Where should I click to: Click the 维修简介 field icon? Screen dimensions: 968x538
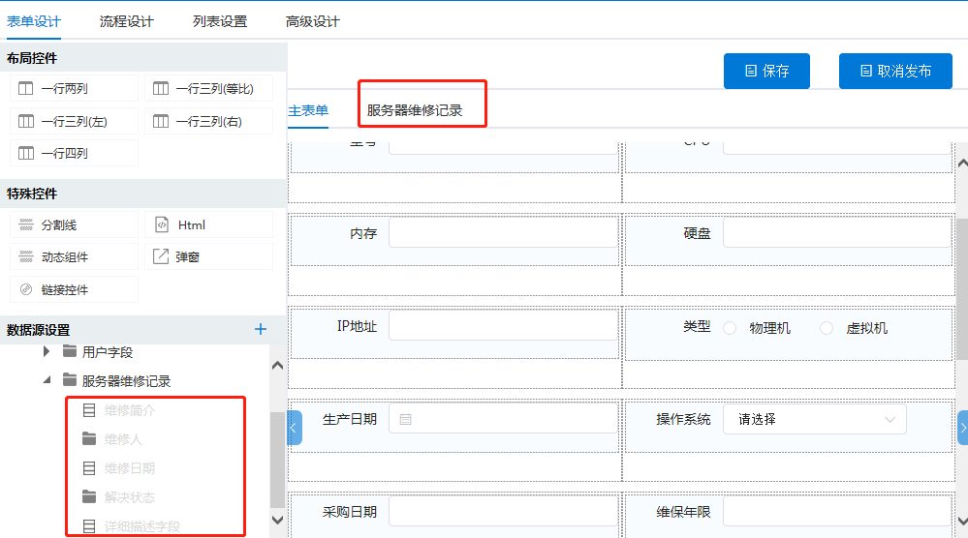click(89, 410)
